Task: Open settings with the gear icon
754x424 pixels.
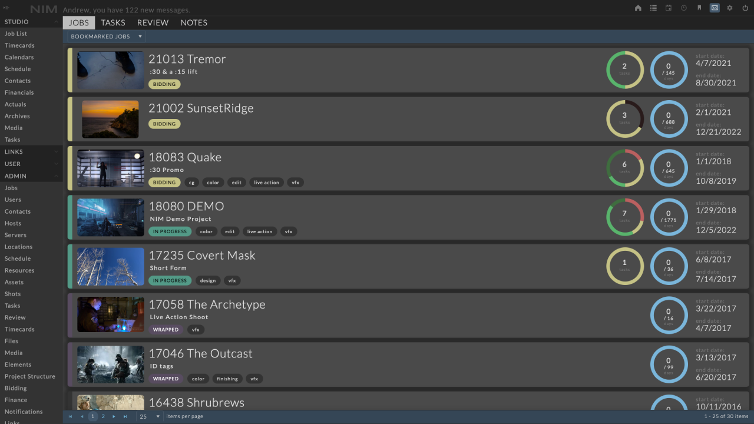Action: tap(730, 8)
